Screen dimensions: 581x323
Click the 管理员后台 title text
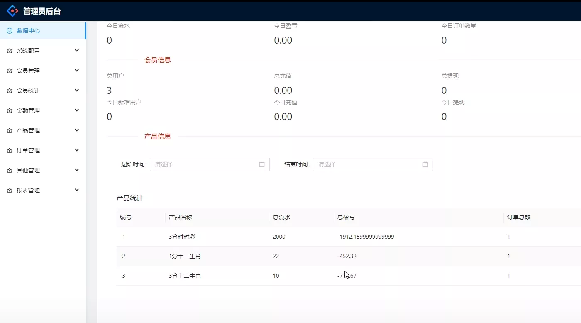point(41,10)
